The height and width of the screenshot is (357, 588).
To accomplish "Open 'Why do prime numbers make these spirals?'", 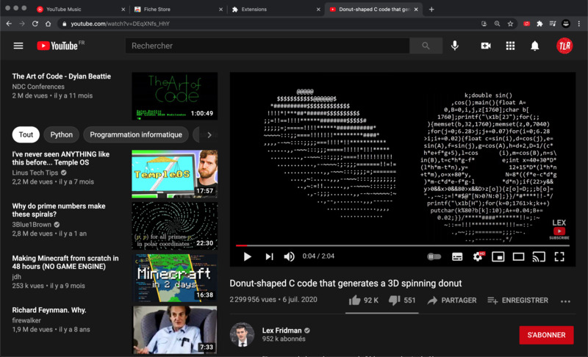I will coord(59,210).
